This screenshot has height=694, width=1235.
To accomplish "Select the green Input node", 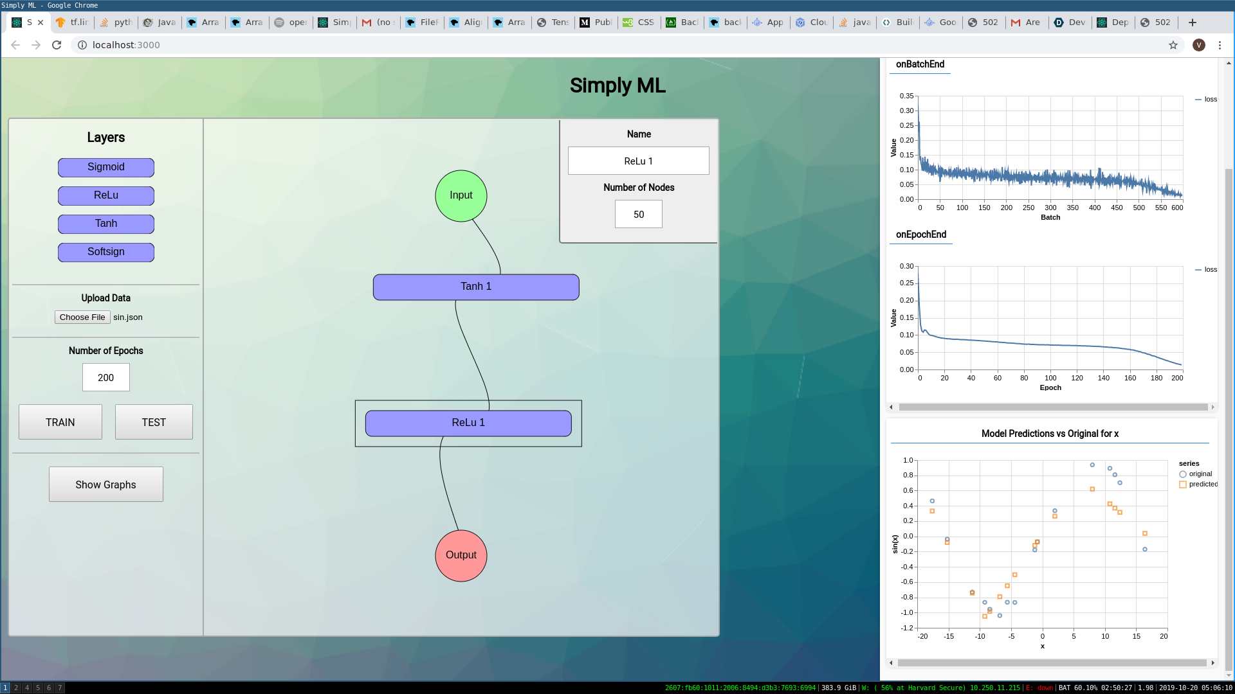I will [461, 195].
